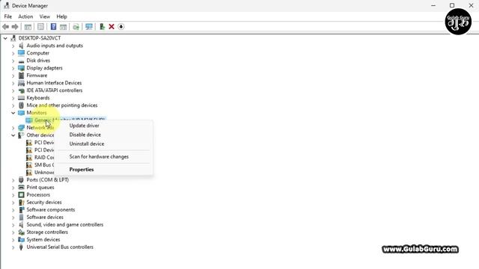
Task: Click the Human Interface Devices icon
Action: point(21,83)
